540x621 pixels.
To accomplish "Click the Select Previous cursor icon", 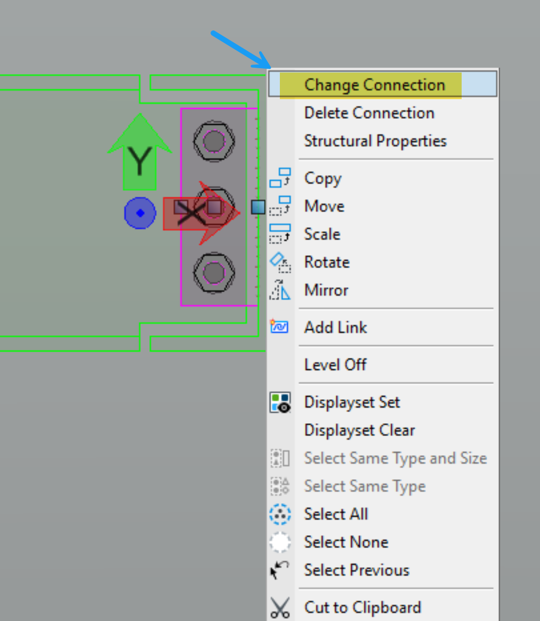I will [x=279, y=570].
